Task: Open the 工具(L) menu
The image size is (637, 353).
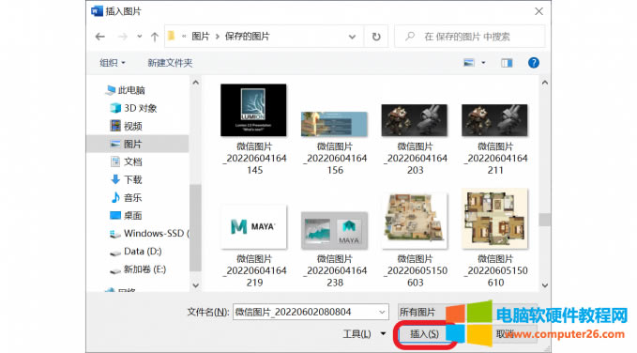Action: tap(364, 334)
